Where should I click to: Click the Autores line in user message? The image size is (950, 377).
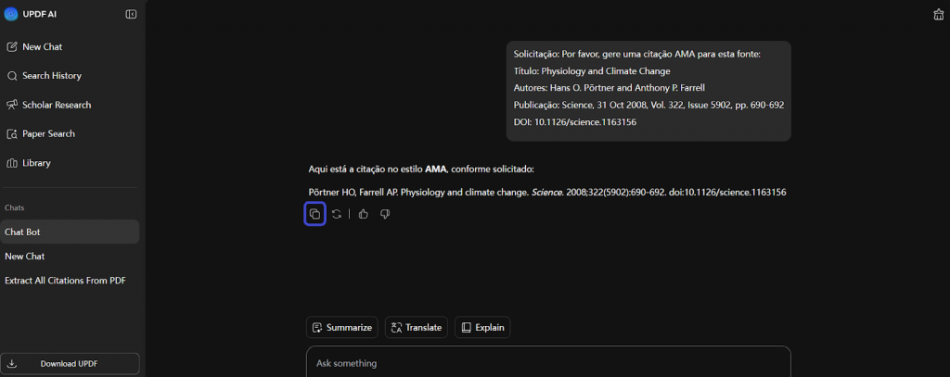coord(609,88)
